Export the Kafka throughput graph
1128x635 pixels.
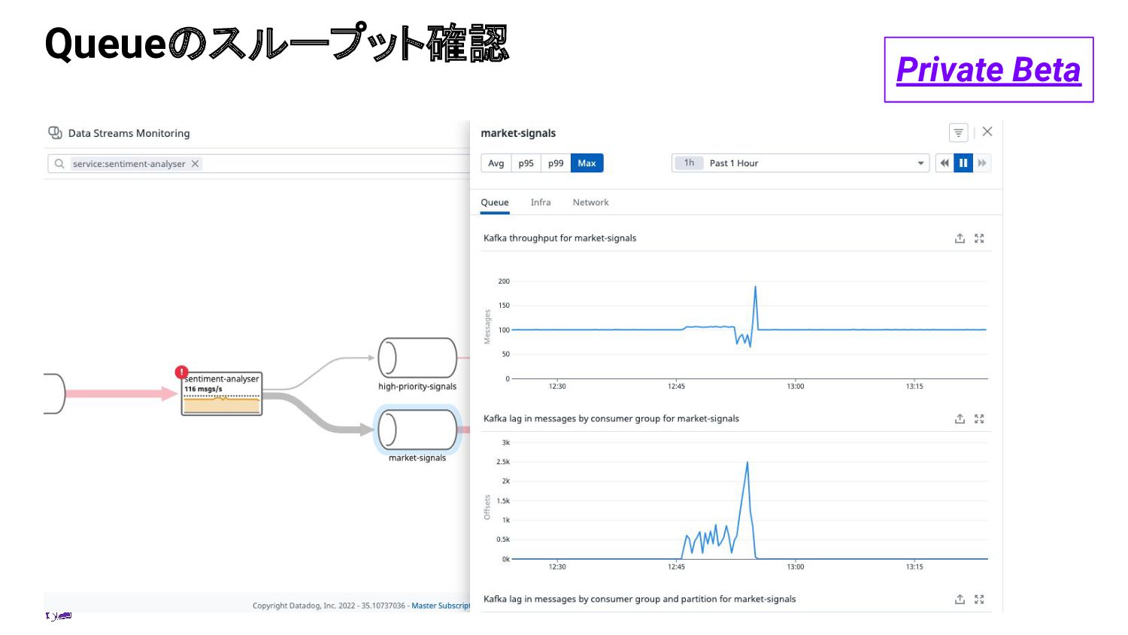pyautogui.click(x=960, y=239)
